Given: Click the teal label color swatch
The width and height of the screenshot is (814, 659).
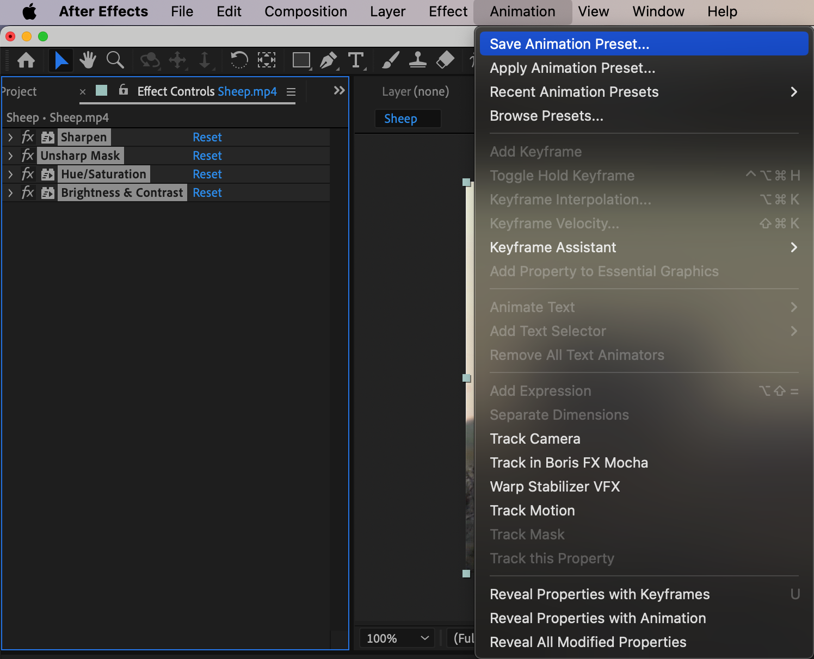Looking at the screenshot, I should [x=102, y=90].
